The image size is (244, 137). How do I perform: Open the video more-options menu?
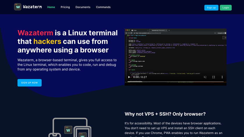pyautogui.click(x=222, y=77)
